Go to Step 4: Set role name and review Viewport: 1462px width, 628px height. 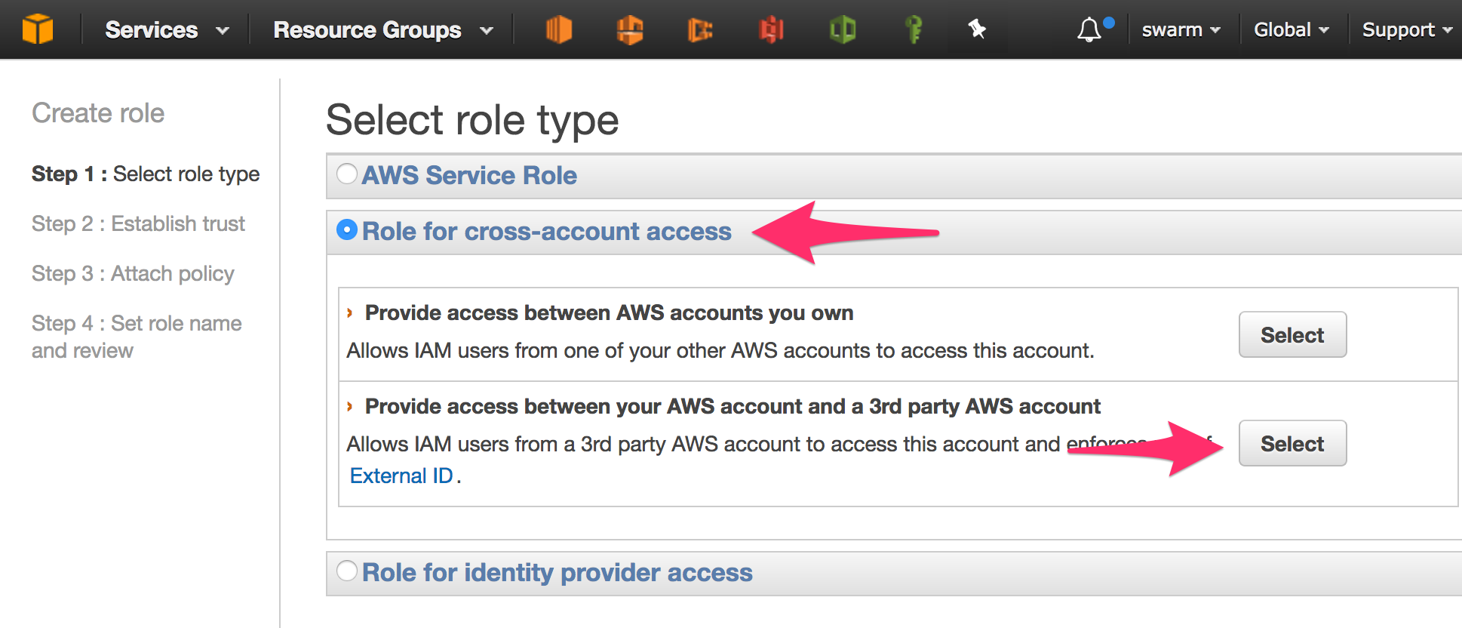point(137,337)
